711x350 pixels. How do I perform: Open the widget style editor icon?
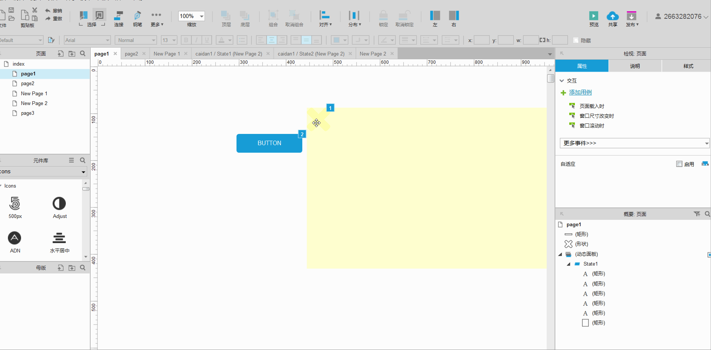point(52,40)
